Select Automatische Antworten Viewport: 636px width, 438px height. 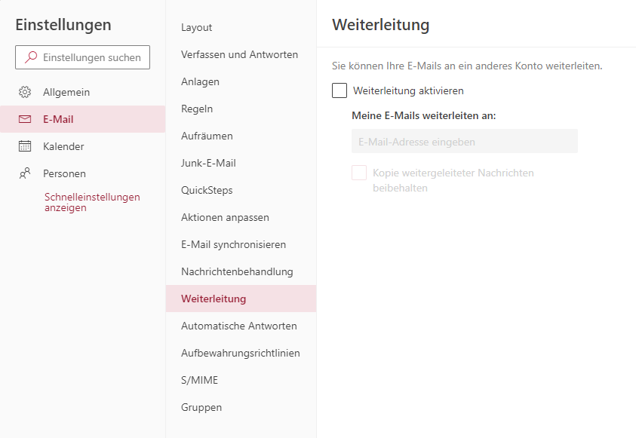click(238, 326)
